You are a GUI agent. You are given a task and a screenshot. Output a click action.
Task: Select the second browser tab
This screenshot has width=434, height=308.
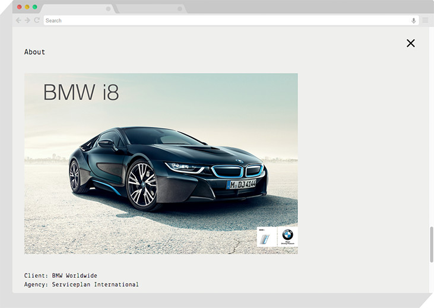tap(151, 9)
